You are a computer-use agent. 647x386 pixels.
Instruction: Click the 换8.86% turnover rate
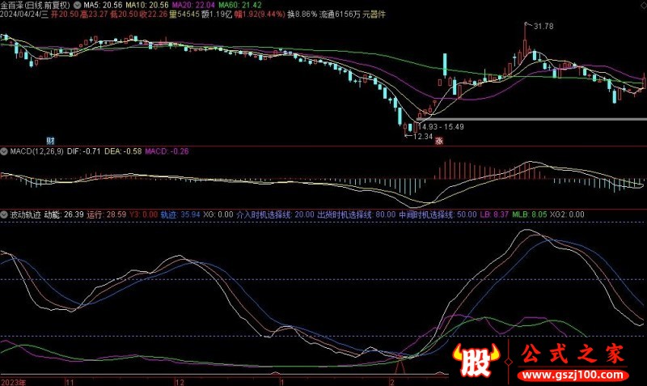click(302, 15)
